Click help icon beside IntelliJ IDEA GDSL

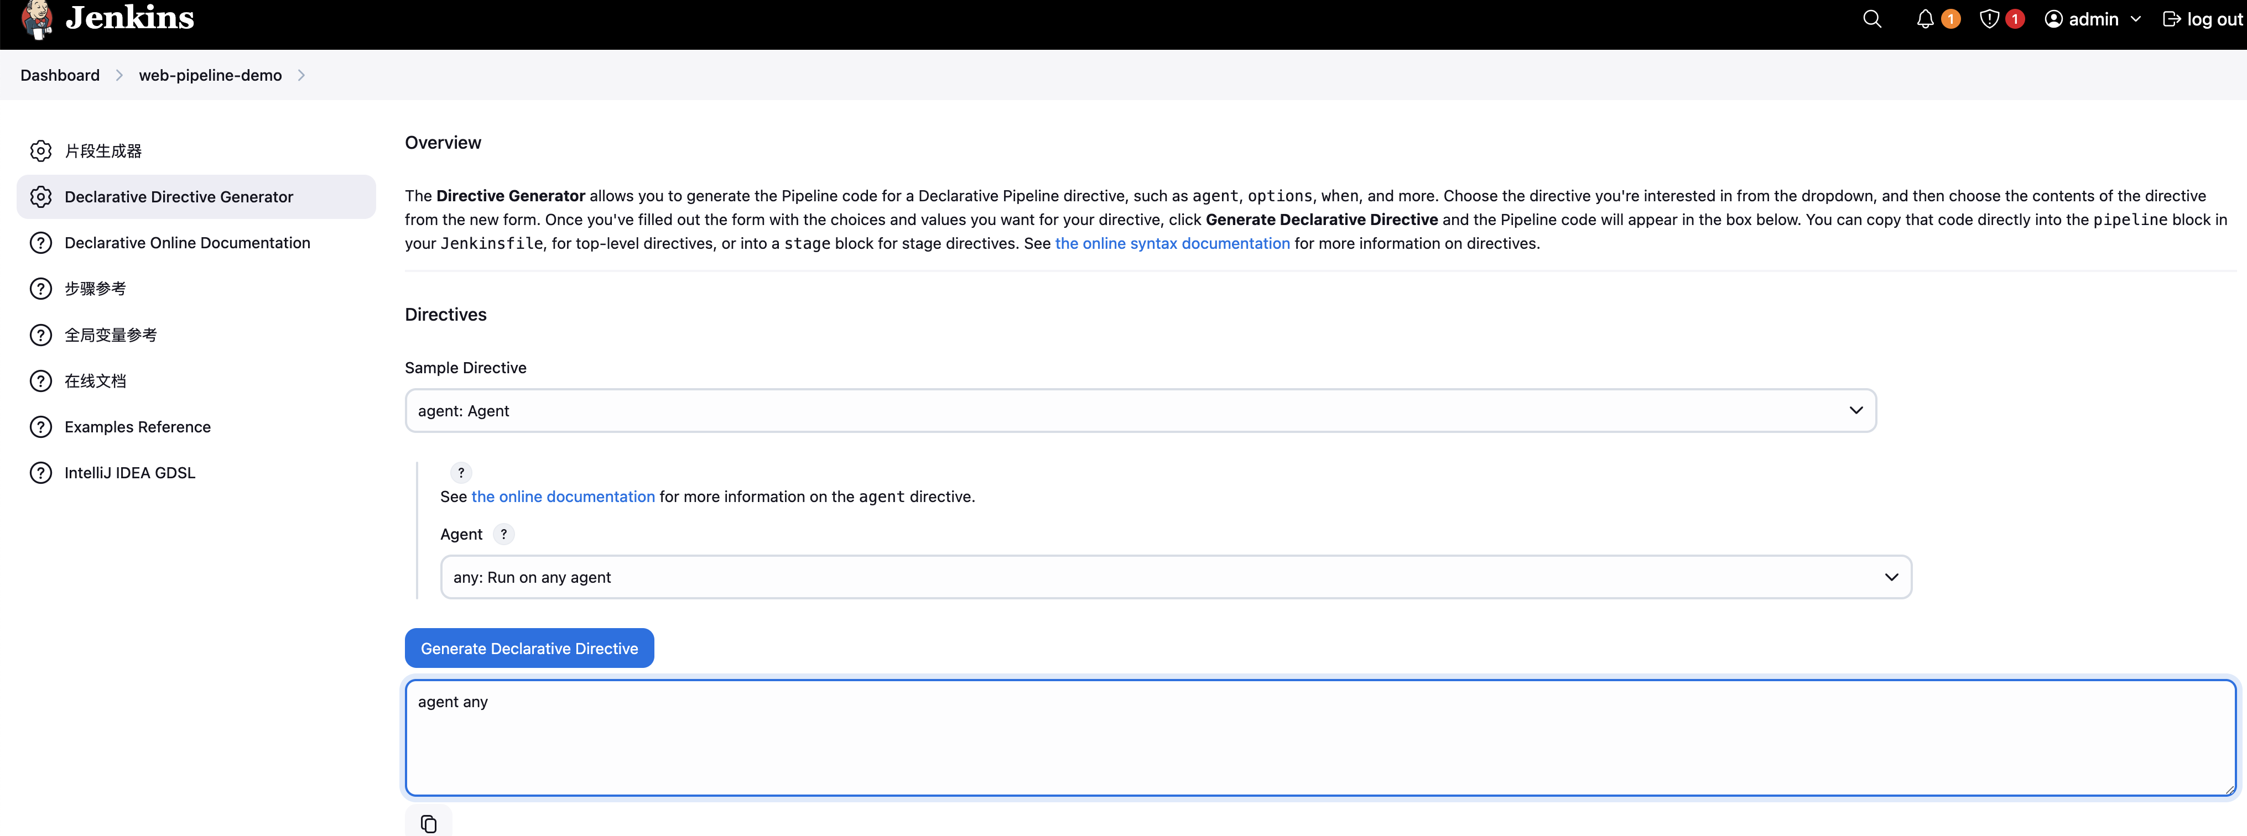click(41, 473)
